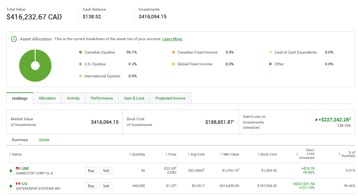Click the GME book cost $1,283.45
This screenshot has height=196, width=358.
pyautogui.click(x=269, y=171)
